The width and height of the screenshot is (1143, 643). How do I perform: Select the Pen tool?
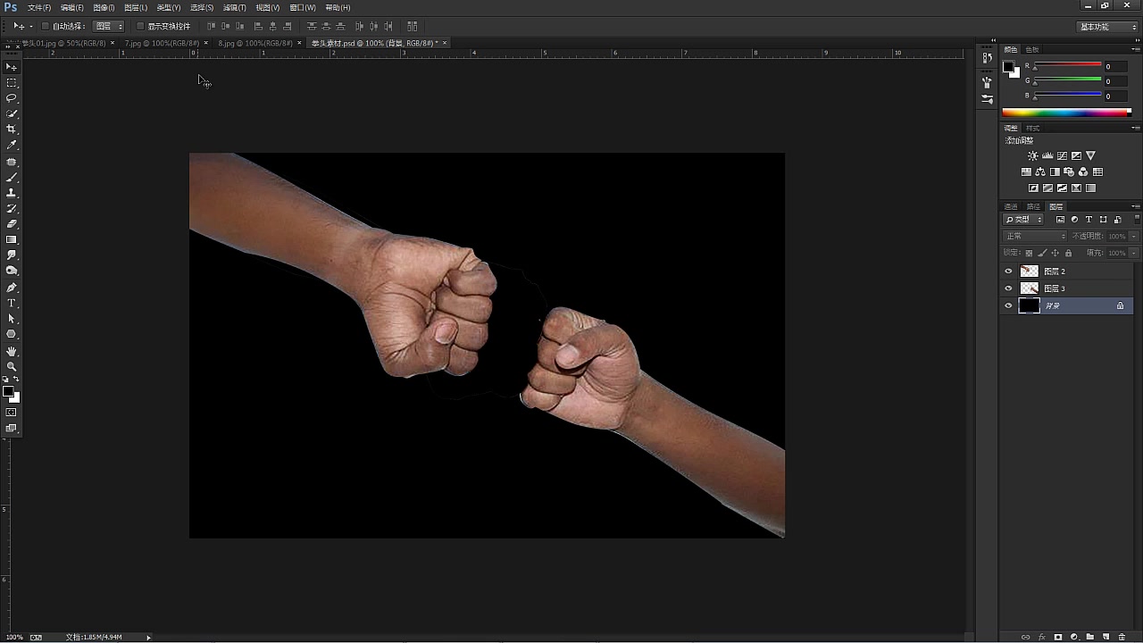click(12, 288)
